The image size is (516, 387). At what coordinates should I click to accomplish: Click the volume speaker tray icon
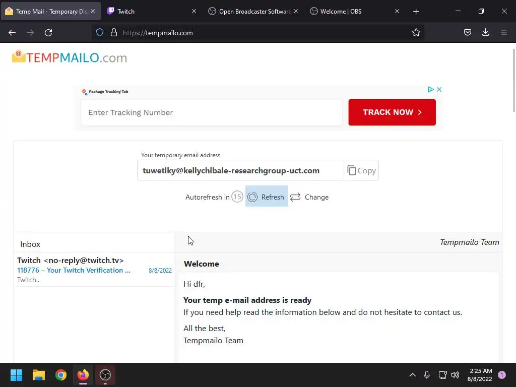pyautogui.click(x=455, y=375)
